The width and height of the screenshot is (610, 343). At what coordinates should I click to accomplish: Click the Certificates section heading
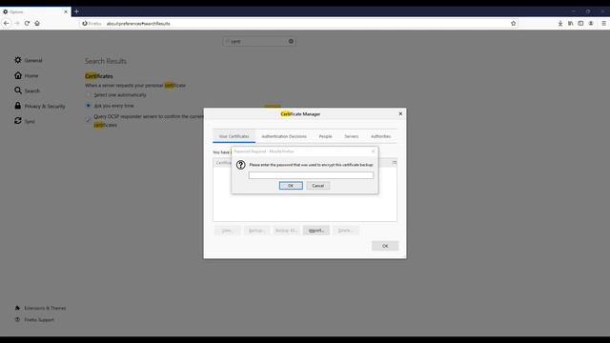(x=99, y=76)
